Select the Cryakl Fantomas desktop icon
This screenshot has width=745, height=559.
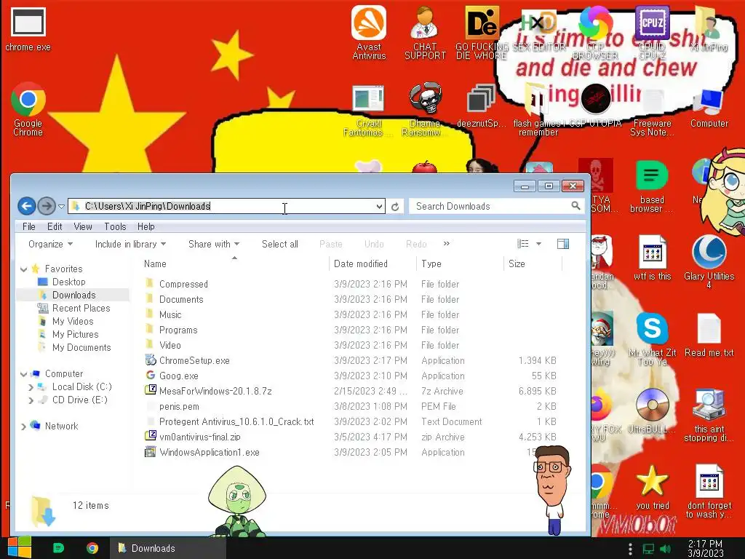click(x=368, y=109)
